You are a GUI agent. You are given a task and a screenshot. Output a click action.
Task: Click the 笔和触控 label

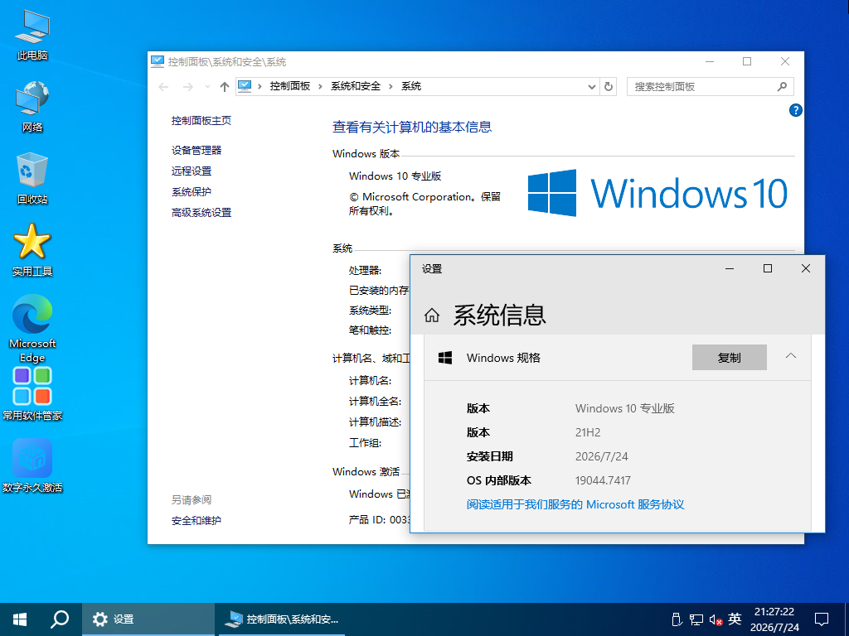[x=370, y=330]
